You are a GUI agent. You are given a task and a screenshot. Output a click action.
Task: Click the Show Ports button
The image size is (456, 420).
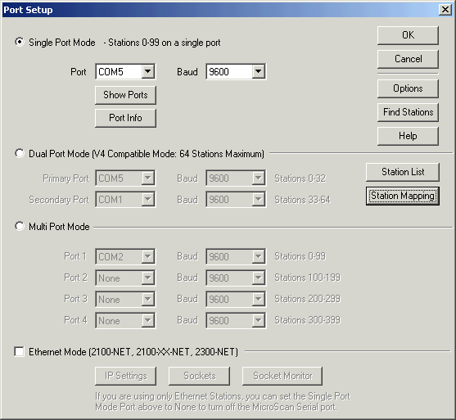[125, 95]
